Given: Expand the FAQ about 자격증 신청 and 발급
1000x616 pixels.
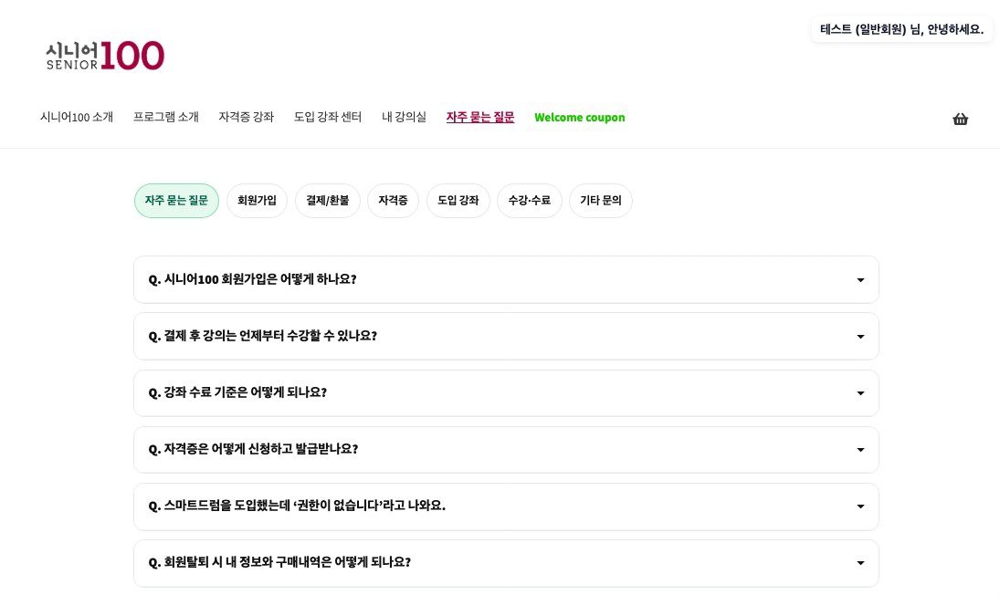Looking at the screenshot, I should coord(506,449).
